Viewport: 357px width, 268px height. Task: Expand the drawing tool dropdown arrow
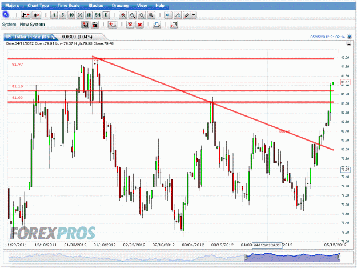(194, 15)
